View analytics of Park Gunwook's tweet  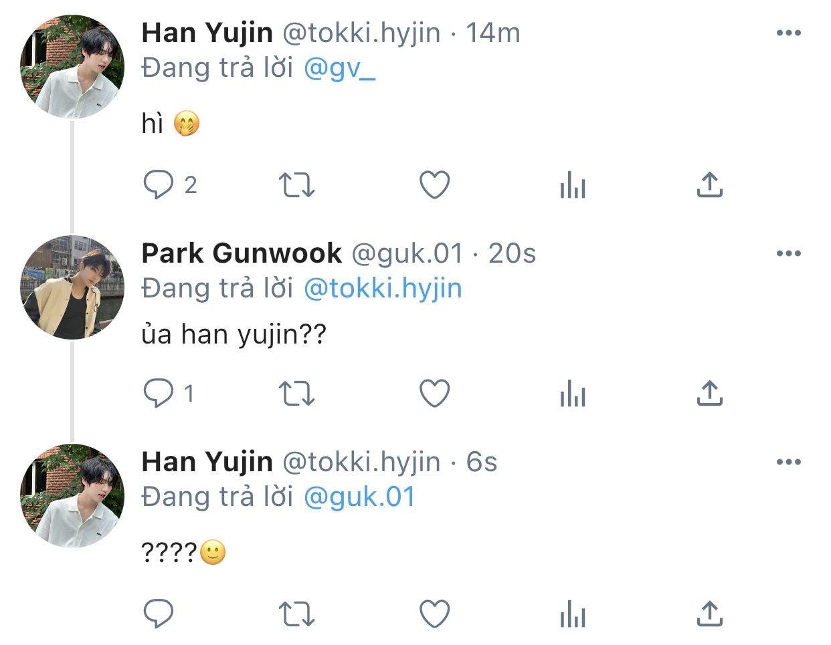(573, 393)
